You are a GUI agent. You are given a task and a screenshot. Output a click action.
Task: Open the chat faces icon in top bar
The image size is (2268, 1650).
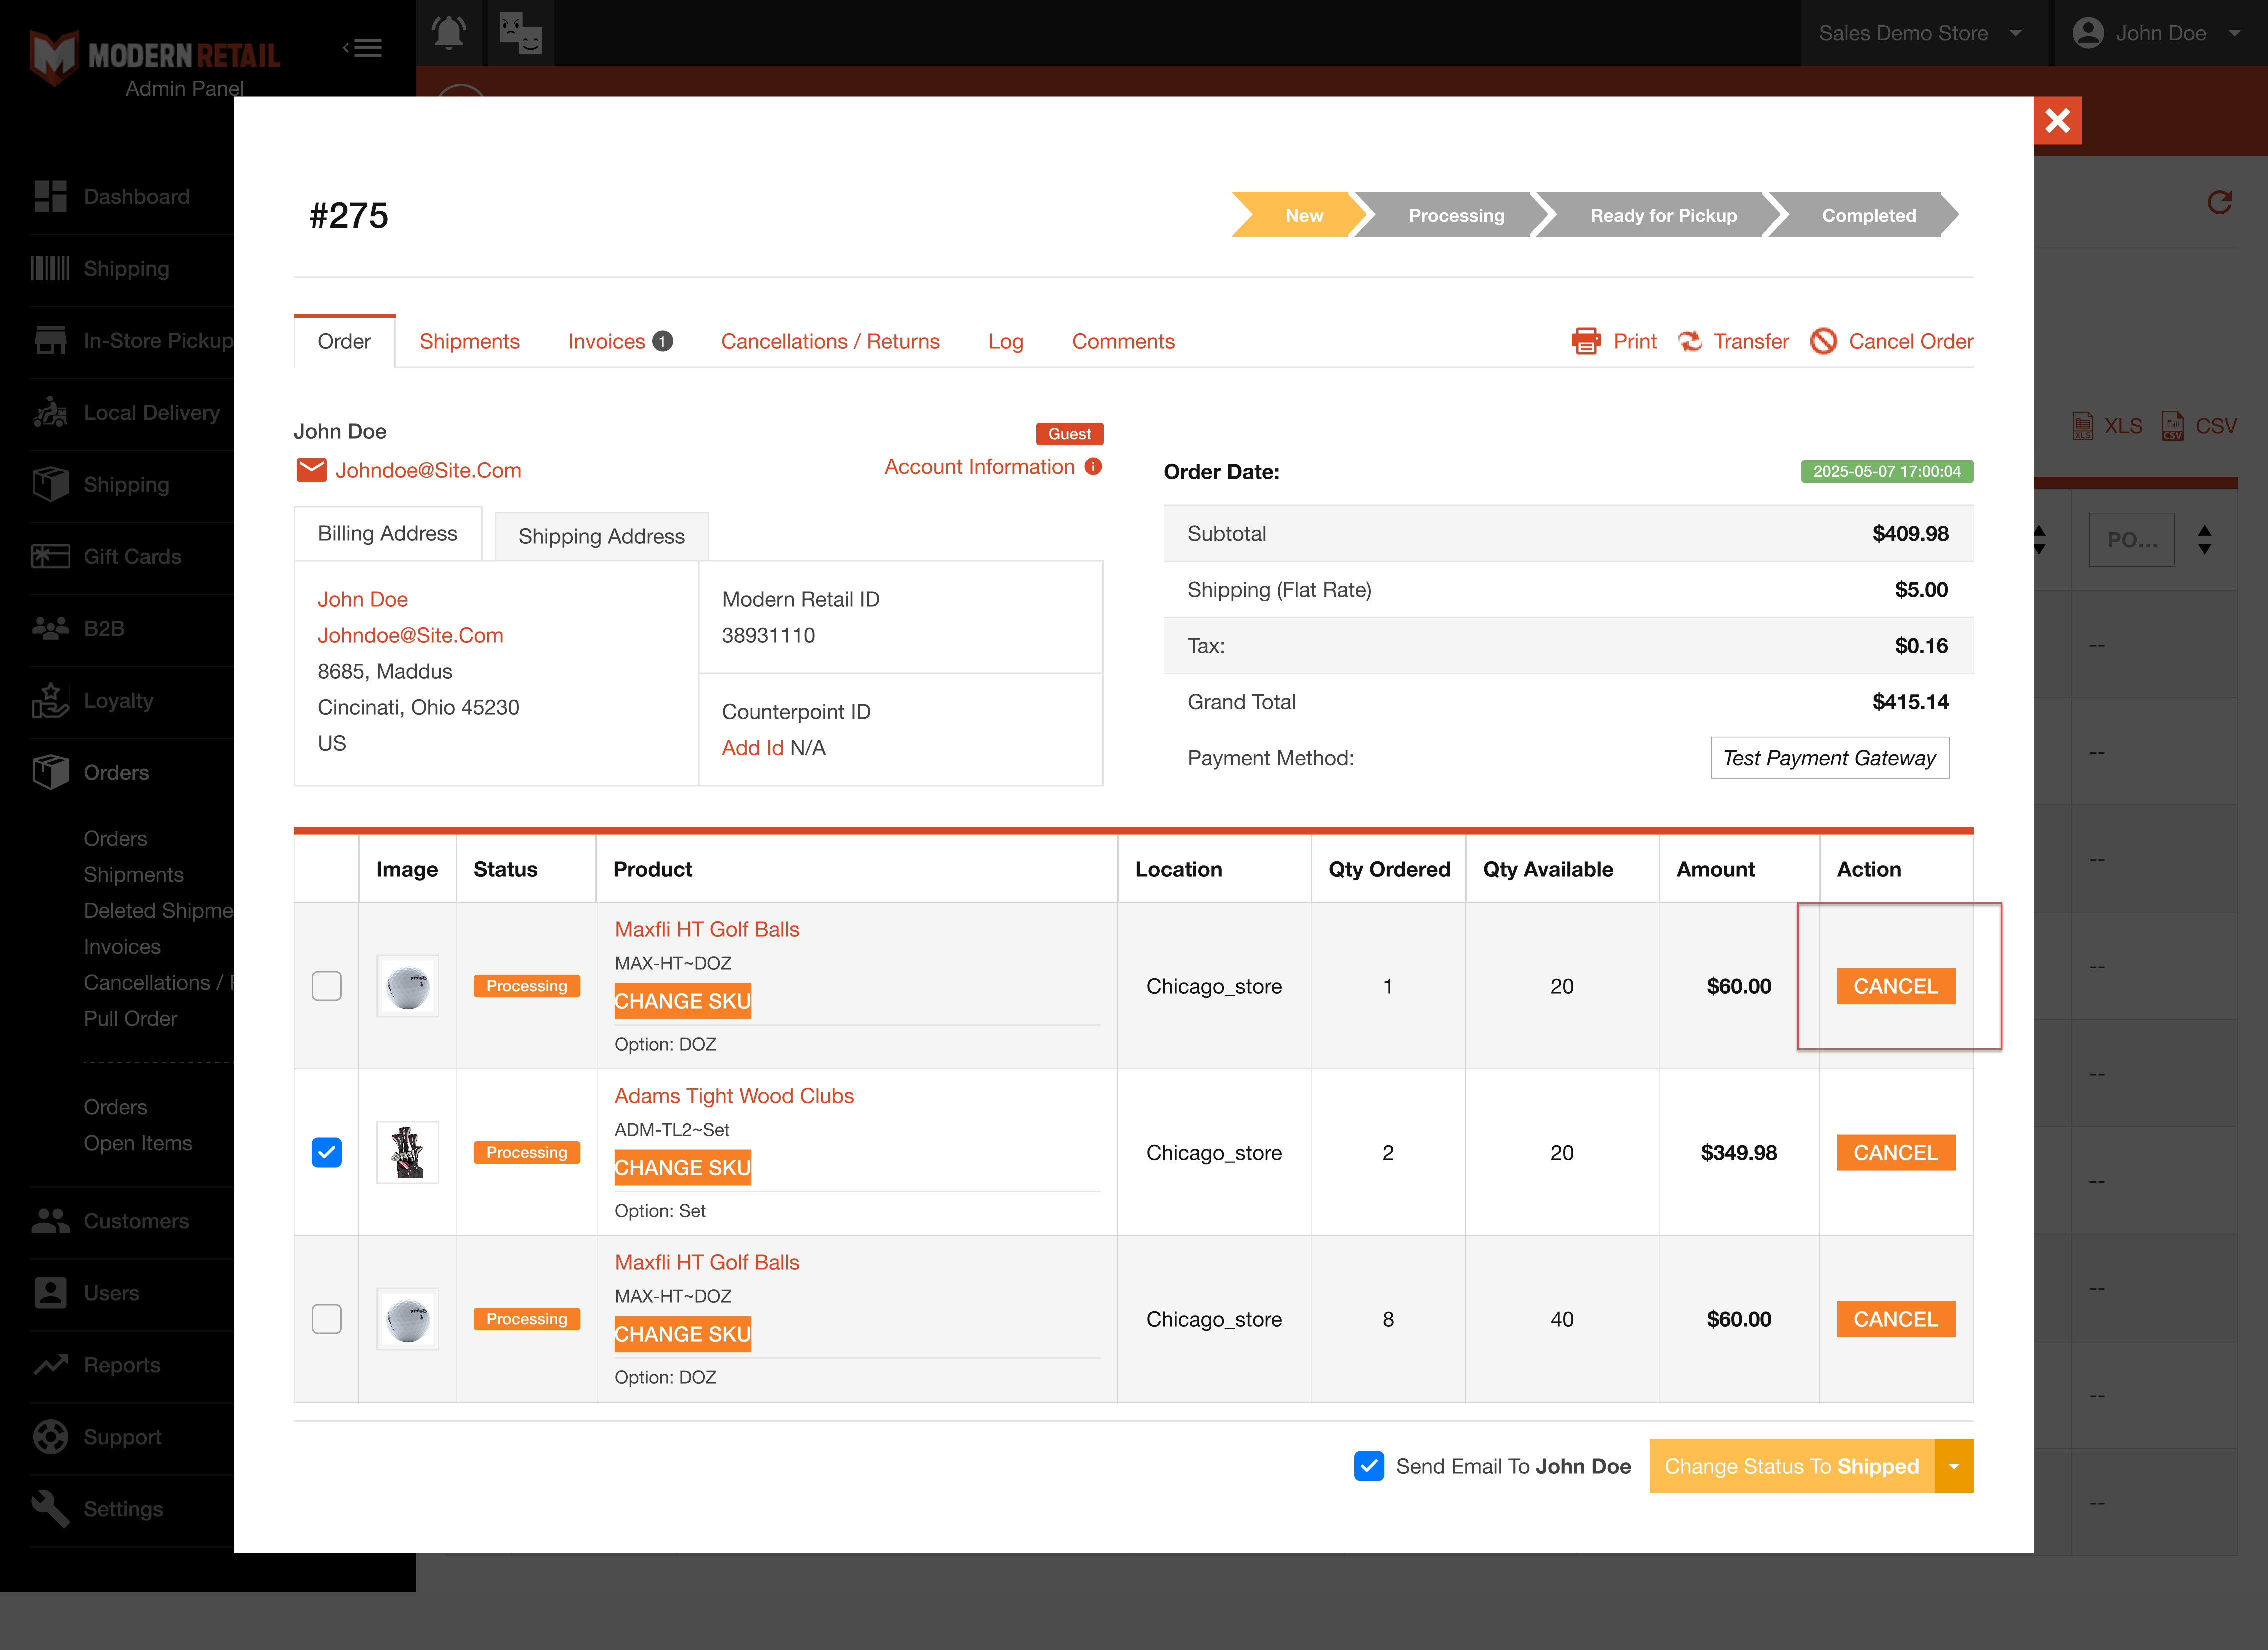coord(521,33)
